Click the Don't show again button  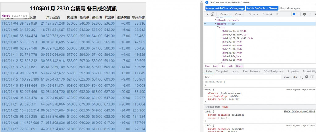pyautogui.click(x=290, y=8)
